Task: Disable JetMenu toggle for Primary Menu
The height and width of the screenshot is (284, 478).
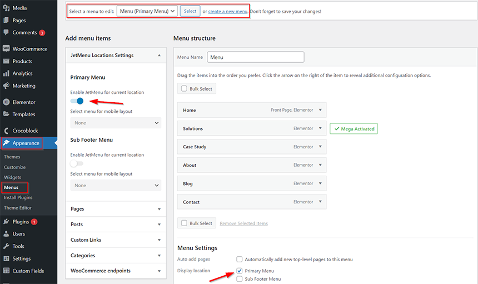Action: (x=77, y=101)
